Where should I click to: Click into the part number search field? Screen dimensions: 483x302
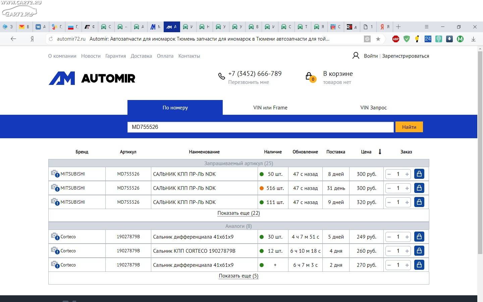[260, 127]
